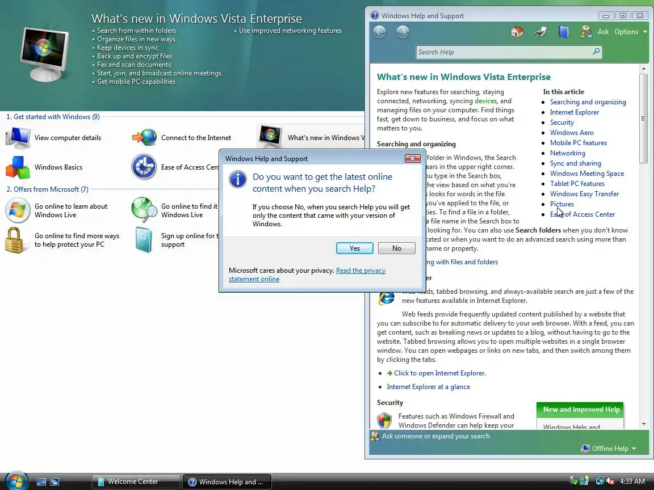Click the Help scrollbar down arrow
The height and width of the screenshot is (490, 654).
(x=644, y=424)
